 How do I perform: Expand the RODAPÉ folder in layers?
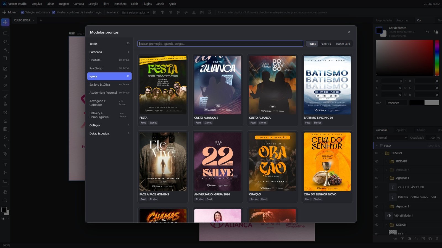[x=387, y=161]
